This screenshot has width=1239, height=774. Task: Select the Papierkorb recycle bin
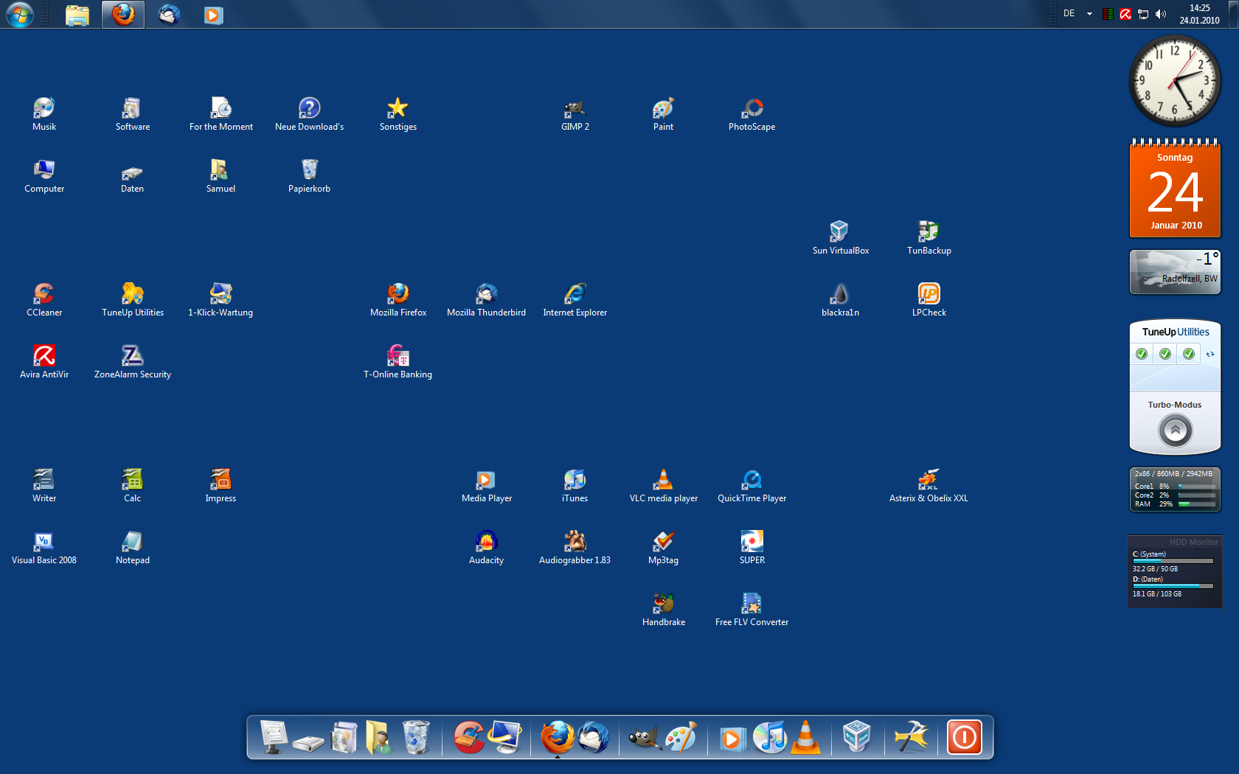tap(310, 176)
